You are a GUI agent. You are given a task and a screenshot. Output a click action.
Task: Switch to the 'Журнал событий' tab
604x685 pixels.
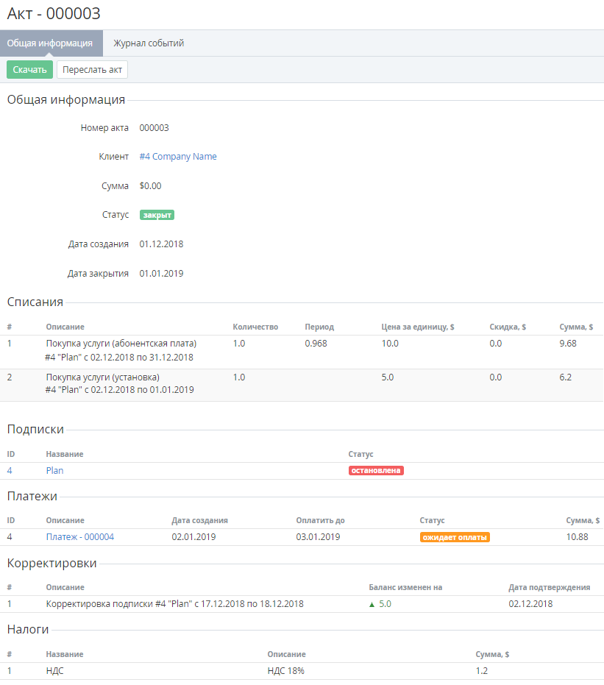[149, 43]
